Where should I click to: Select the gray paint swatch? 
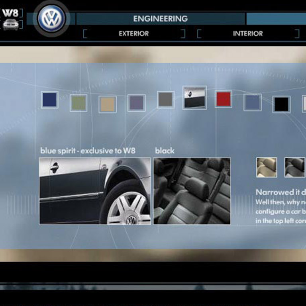[x=165, y=100]
